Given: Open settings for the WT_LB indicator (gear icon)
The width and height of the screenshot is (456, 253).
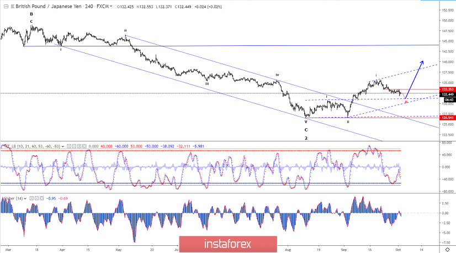Looking at the screenshot, I should (74, 146).
